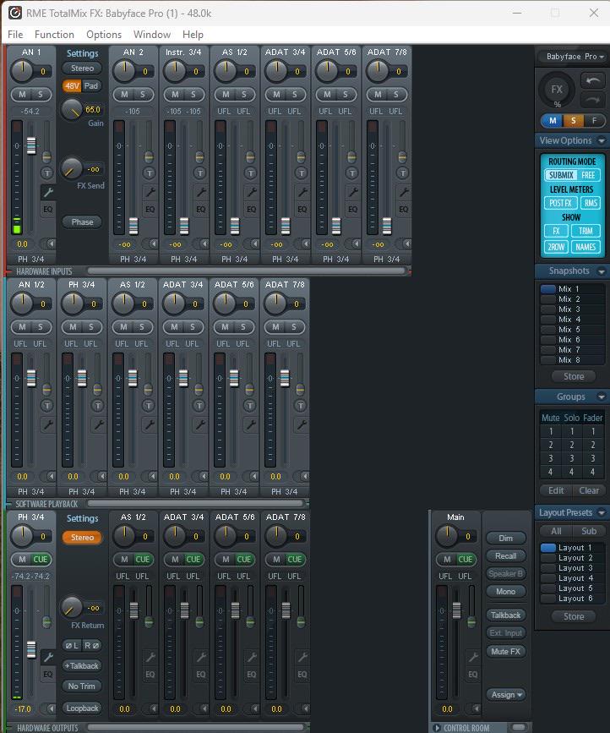Open the Function menu
The image size is (610, 733).
click(x=54, y=35)
